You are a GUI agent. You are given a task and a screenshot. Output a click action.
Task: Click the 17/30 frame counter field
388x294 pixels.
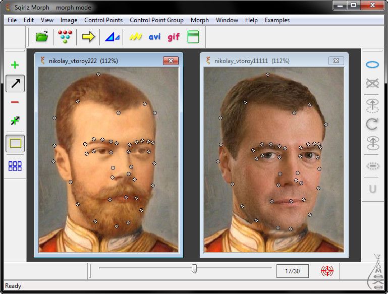point(293,271)
